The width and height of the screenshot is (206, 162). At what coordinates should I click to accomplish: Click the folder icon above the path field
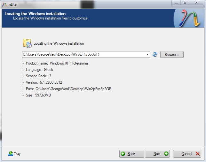point(27,43)
